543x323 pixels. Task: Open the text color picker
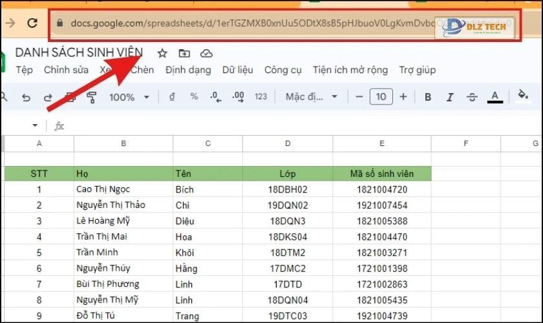tap(495, 97)
